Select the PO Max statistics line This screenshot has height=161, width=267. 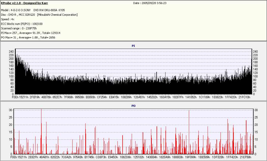click(x=28, y=37)
